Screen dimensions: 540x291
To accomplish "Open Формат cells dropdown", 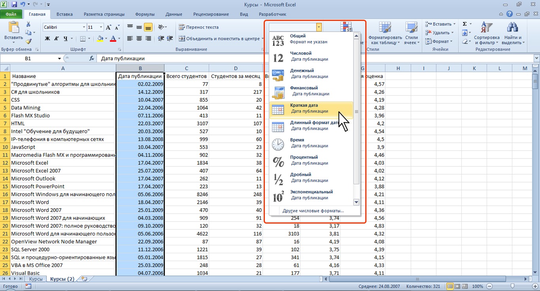I will point(439,41).
